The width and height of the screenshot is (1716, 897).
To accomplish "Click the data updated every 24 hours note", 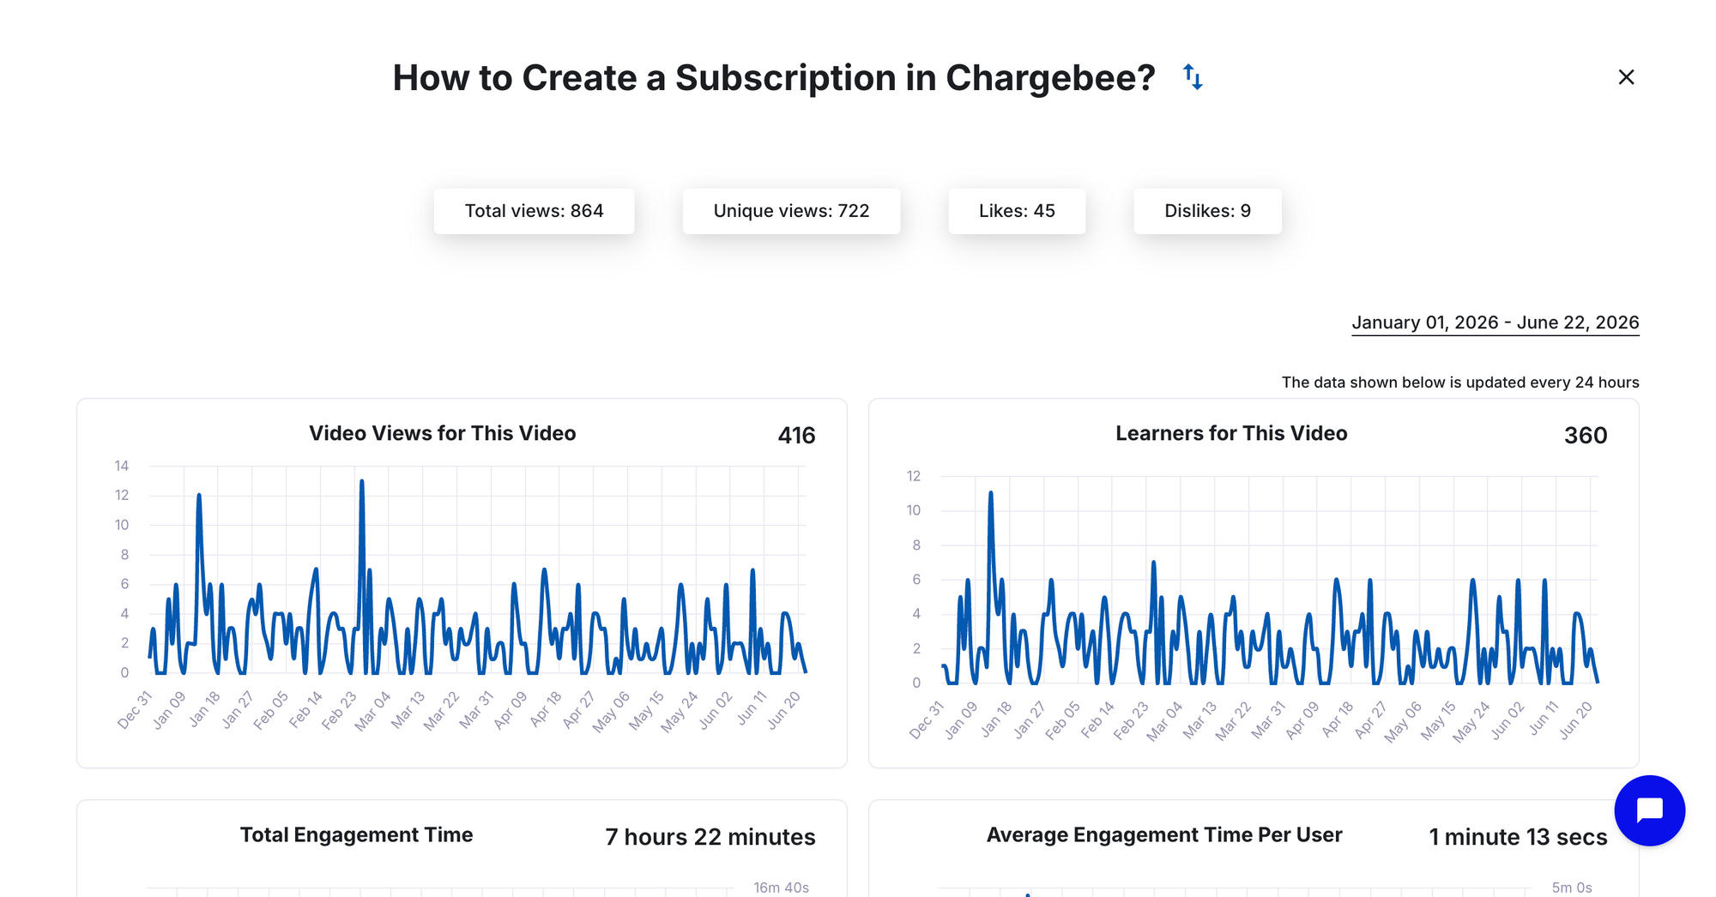I will [1460, 382].
